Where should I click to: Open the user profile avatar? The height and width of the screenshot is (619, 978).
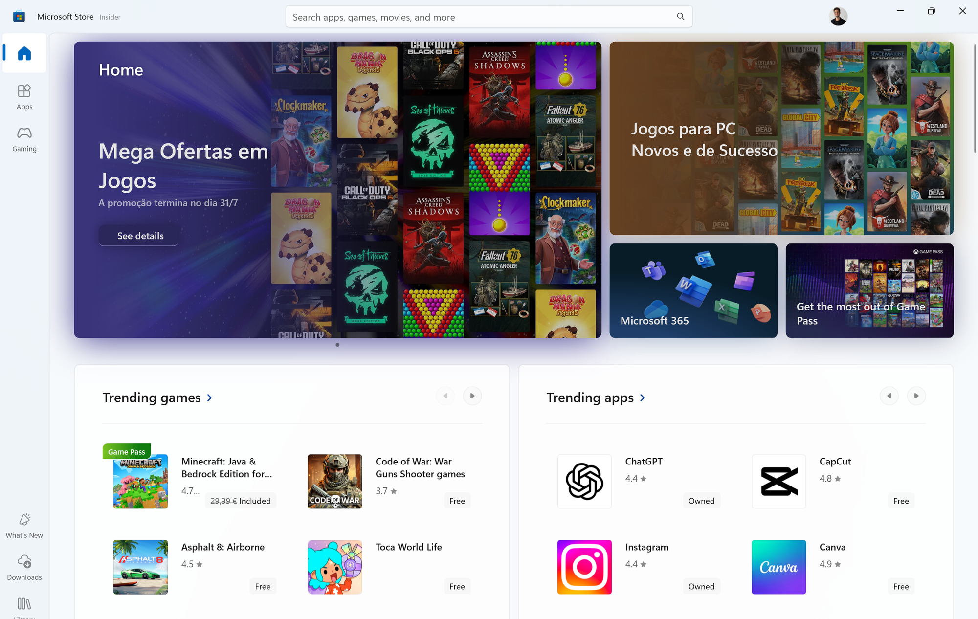(x=838, y=17)
